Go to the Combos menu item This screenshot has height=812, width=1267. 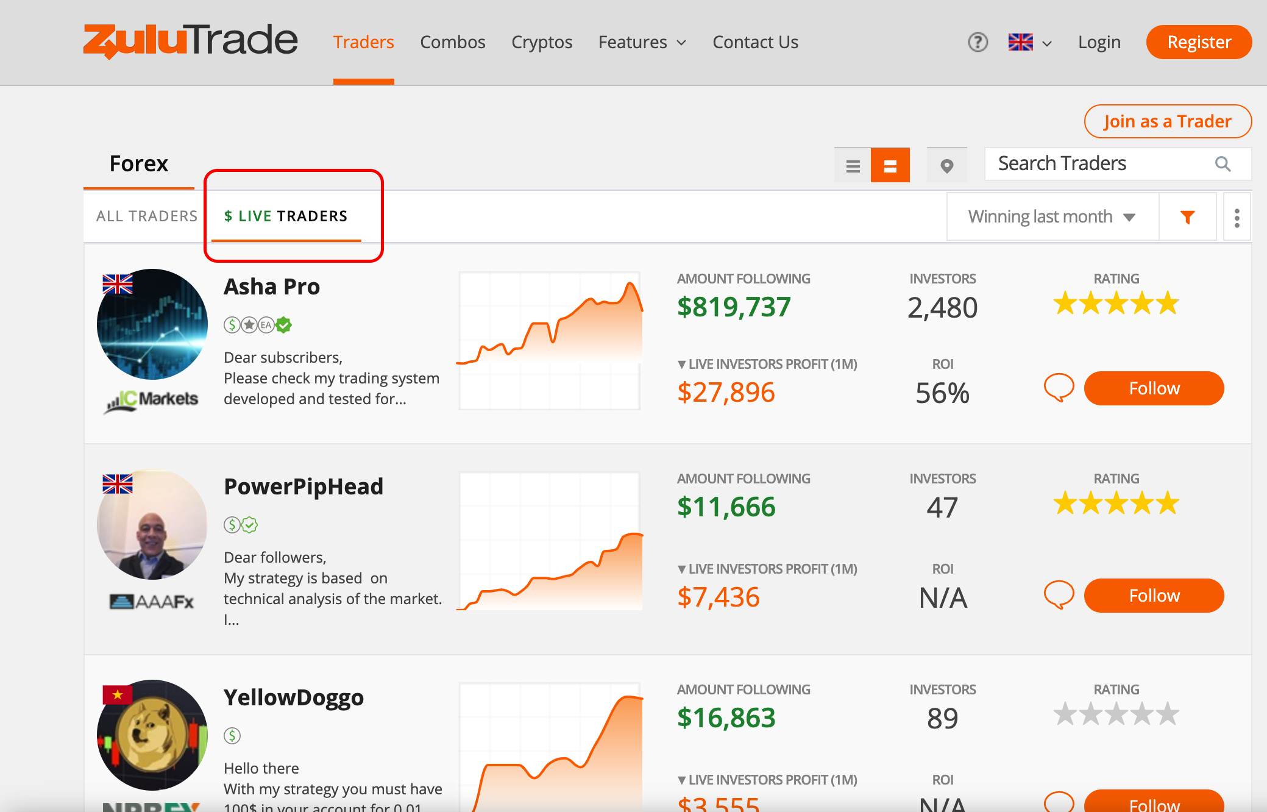[453, 42]
